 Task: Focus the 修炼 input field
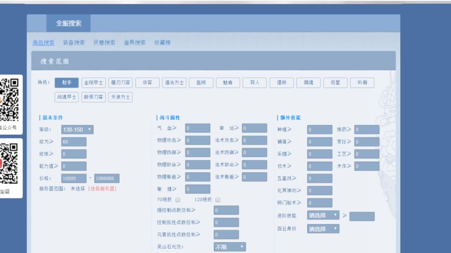[74, 154]
